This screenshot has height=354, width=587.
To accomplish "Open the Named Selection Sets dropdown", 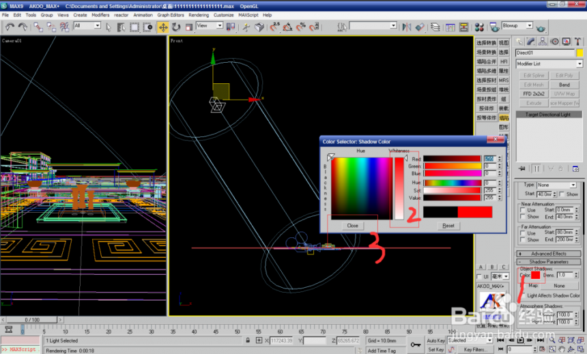I will pos(373,25).
